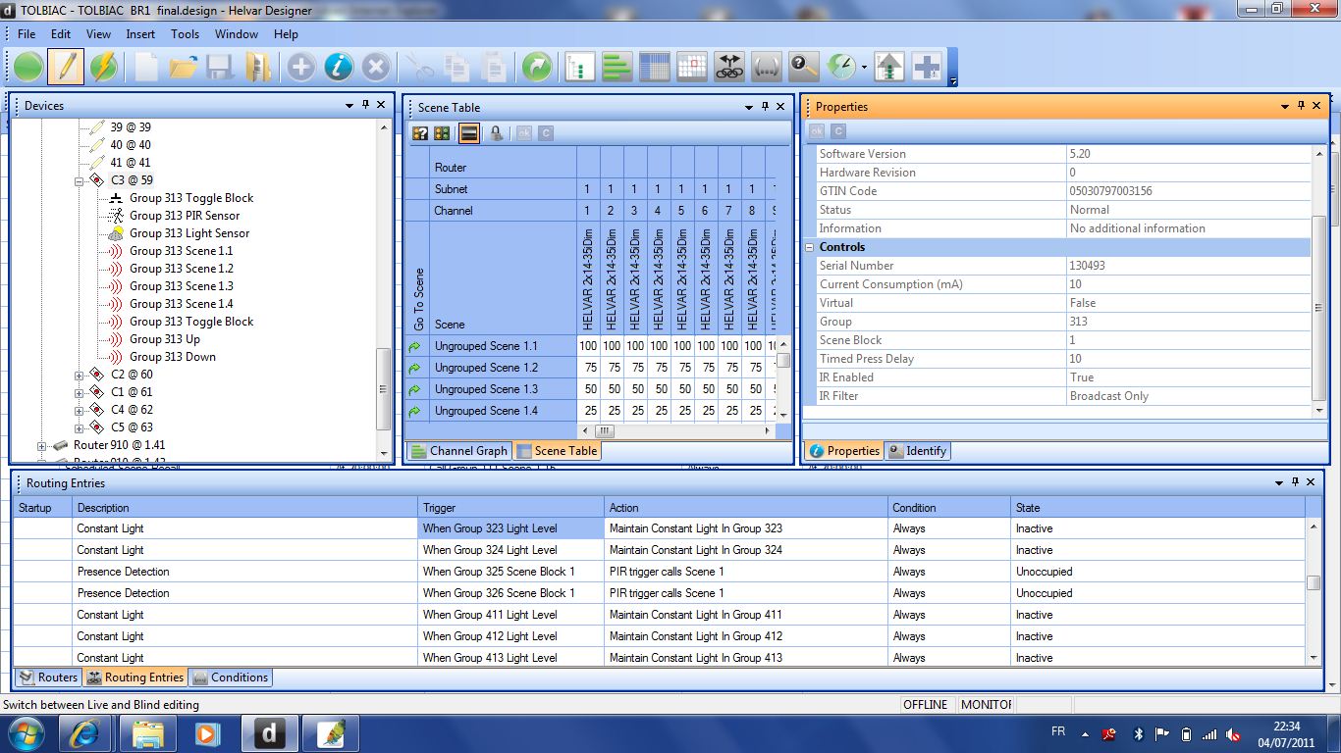The width and height of the screenshot is (1341, 753).
Task: Toggle the padlock in Scene Table toolbar
Action: tap(497, 133)
